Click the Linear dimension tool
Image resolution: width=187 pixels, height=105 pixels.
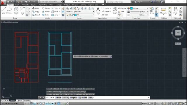tap(105, 8)
